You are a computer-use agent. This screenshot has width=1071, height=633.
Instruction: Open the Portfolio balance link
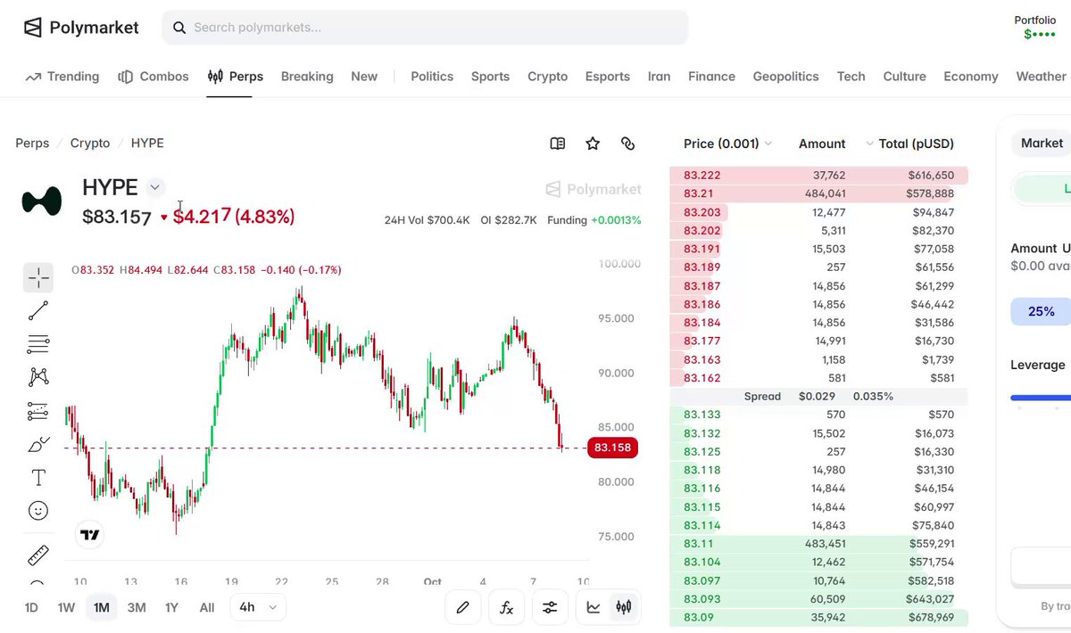1035,28
